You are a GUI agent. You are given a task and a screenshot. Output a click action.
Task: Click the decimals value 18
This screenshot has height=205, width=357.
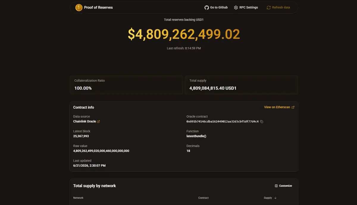pyautogui.click(x=188, y=151)
